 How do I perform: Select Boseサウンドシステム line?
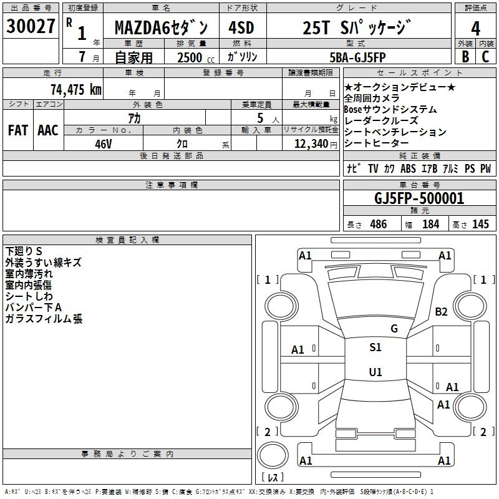[390, 109]
